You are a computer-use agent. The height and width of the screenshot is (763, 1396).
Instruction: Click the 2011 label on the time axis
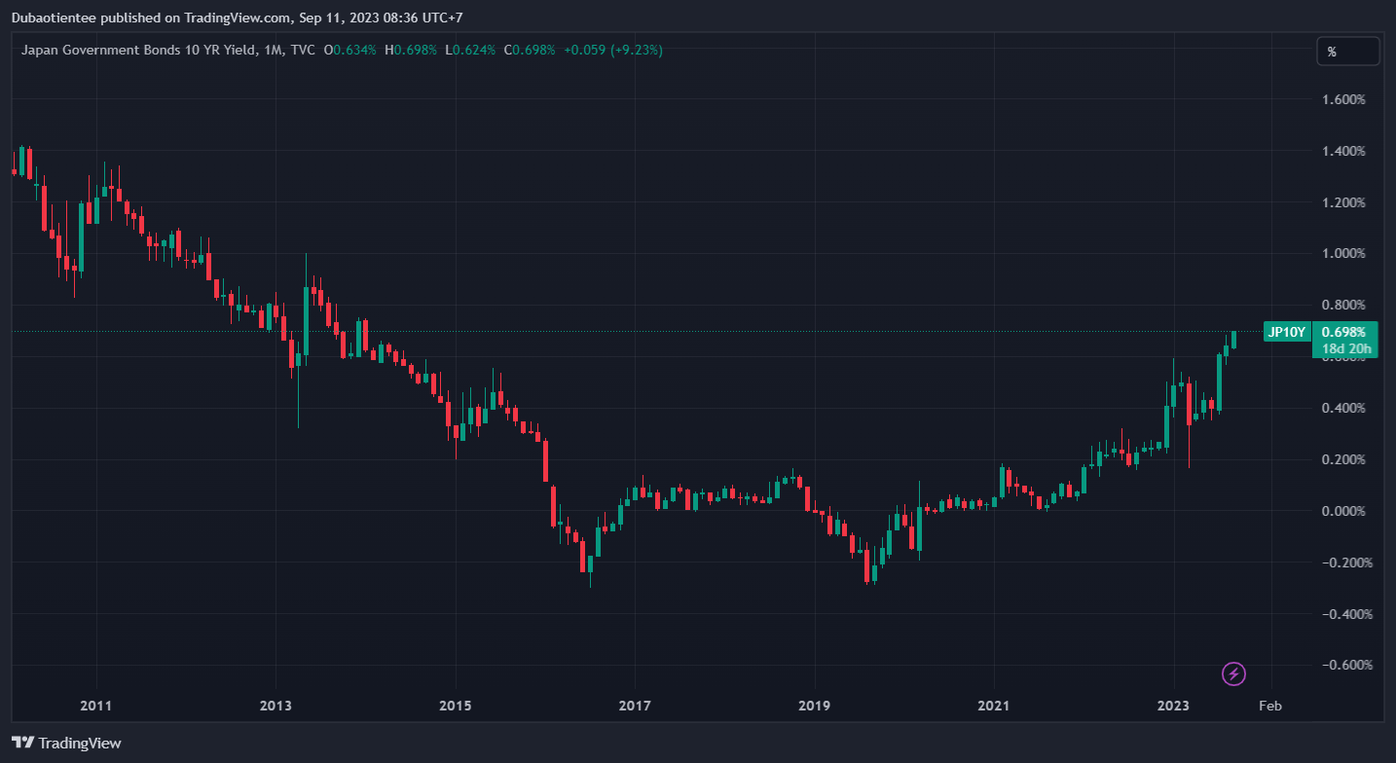coord(95,705)
